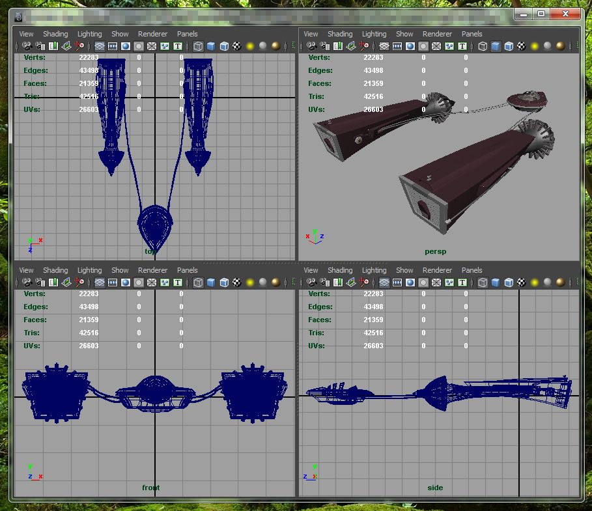Click Wireframe on Shaded icon in front panel
Screen dimensions: 592x511
click(x=224, y=283)
